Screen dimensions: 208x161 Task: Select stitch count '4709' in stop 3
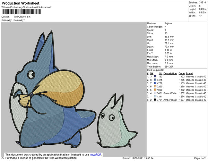(x=159, y=83)
